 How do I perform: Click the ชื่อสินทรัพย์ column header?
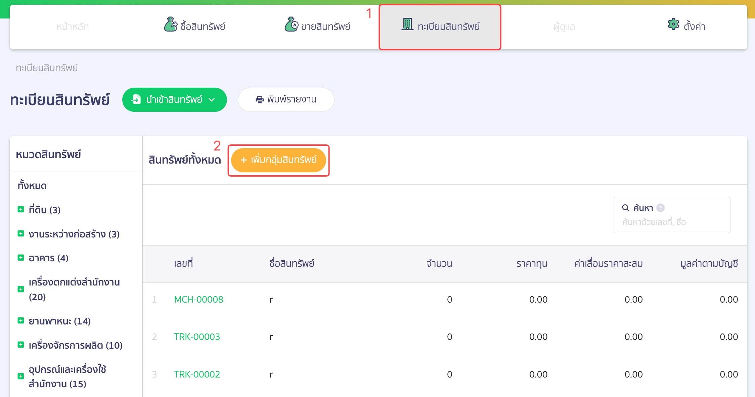[292, 263]
